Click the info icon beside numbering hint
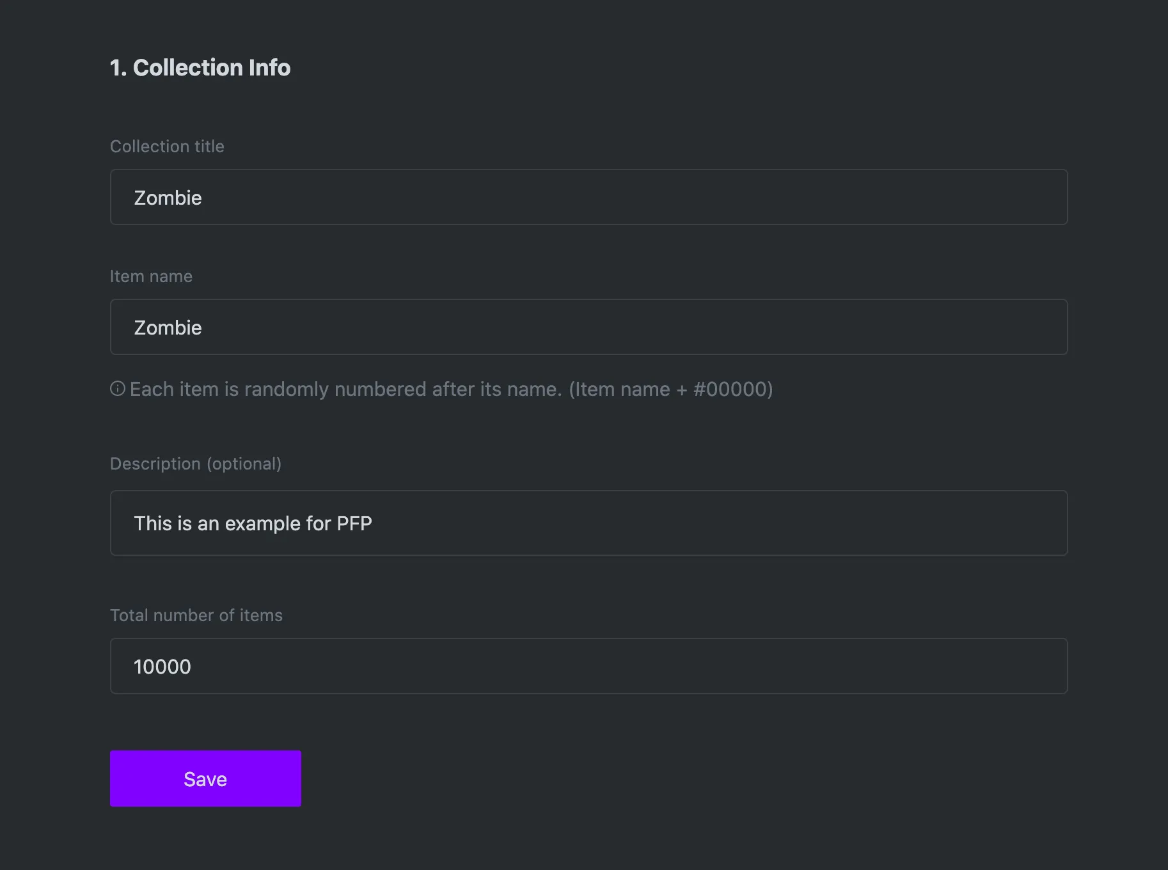This screenshot has width=1168, height=870. (118, 389)
